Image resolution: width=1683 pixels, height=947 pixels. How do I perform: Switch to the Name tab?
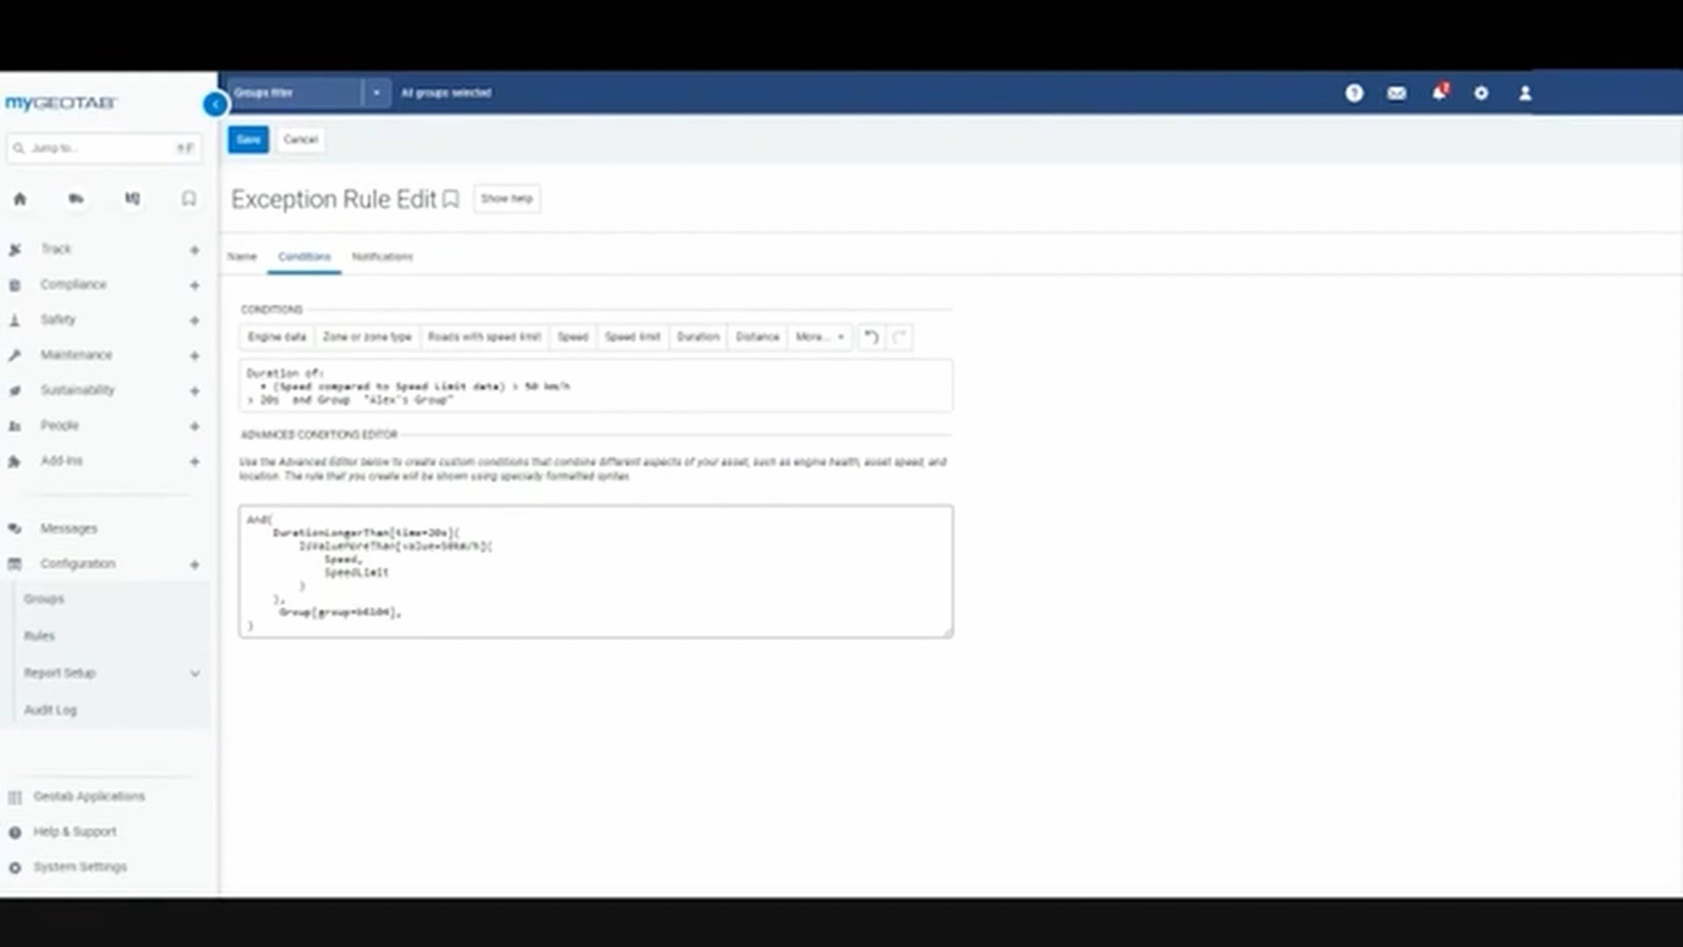coord(242,257)
